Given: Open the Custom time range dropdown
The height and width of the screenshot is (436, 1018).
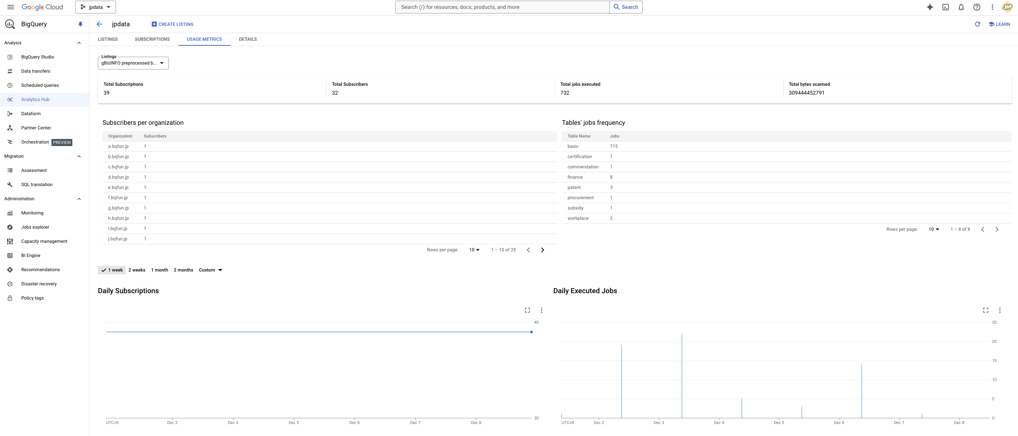Looking at the screenshot, I should click(210, 270).
